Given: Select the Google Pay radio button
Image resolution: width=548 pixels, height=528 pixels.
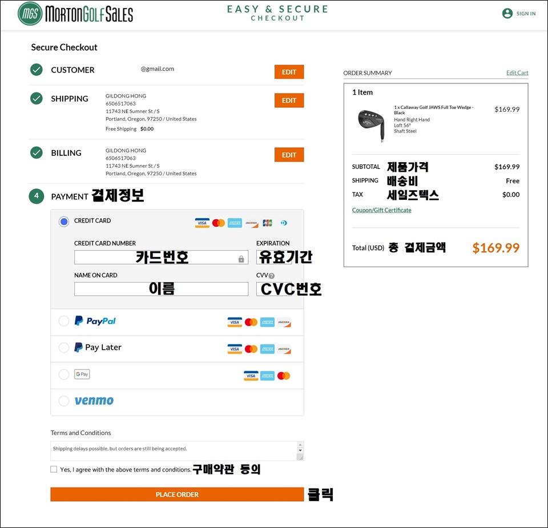Looking at the screenshot, I should tap(63, 374).
